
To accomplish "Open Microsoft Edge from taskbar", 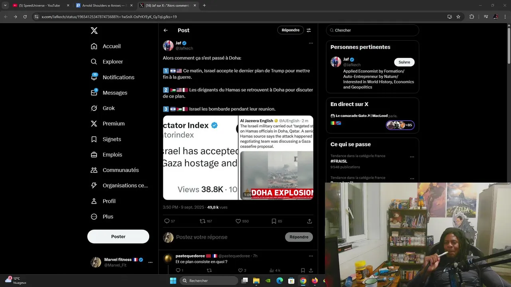I will pyautogui.click(x=280, y=281).
